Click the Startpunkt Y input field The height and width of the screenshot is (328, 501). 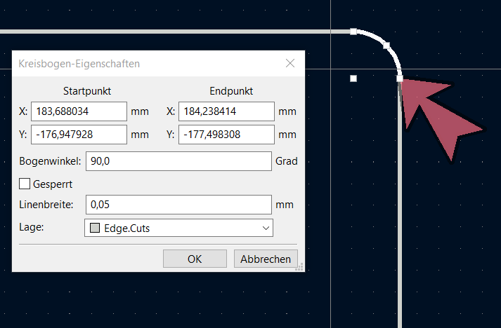(79, 135)
